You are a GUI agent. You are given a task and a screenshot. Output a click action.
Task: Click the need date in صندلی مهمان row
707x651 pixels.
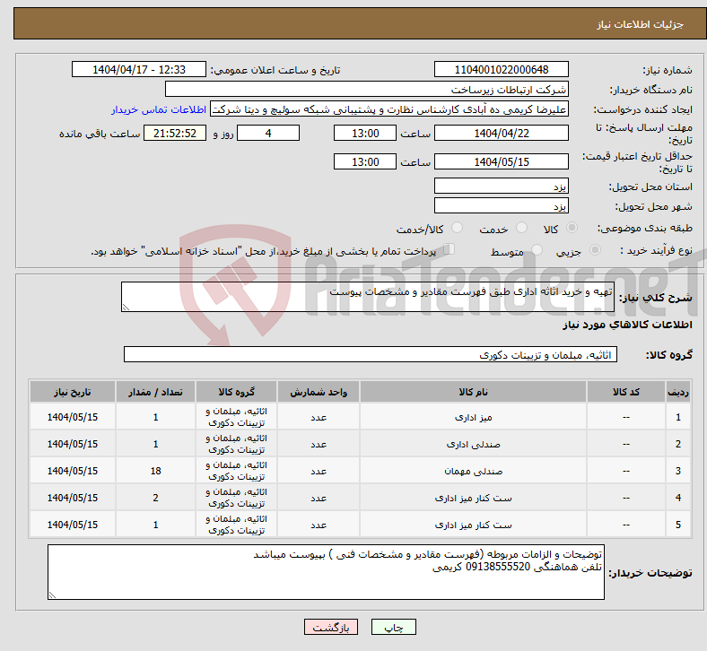(73, 472)
